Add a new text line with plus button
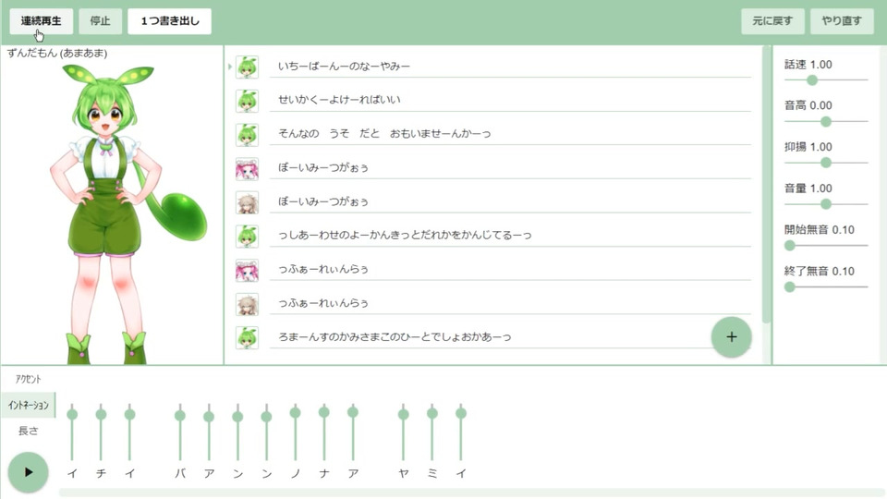The image size is (887, 499). (x=732, y=336)
